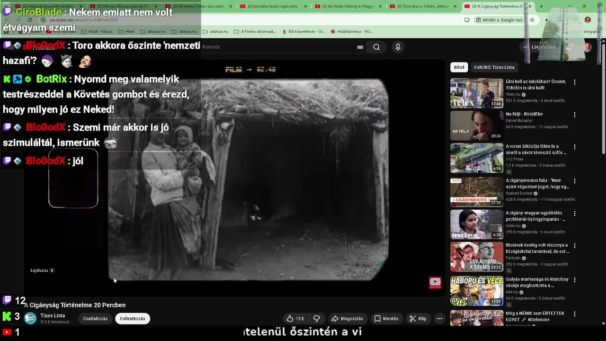Screen dimensions: 606x341
Task: Click the Klip scissors button
Action: [418, 319]
